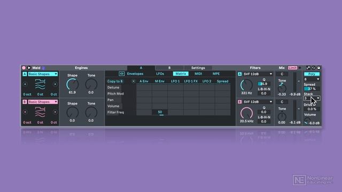The width and height of the screenshot is (342, 192).
Task: Toggle the modulation view eye icon
Action: pos(121,74)
